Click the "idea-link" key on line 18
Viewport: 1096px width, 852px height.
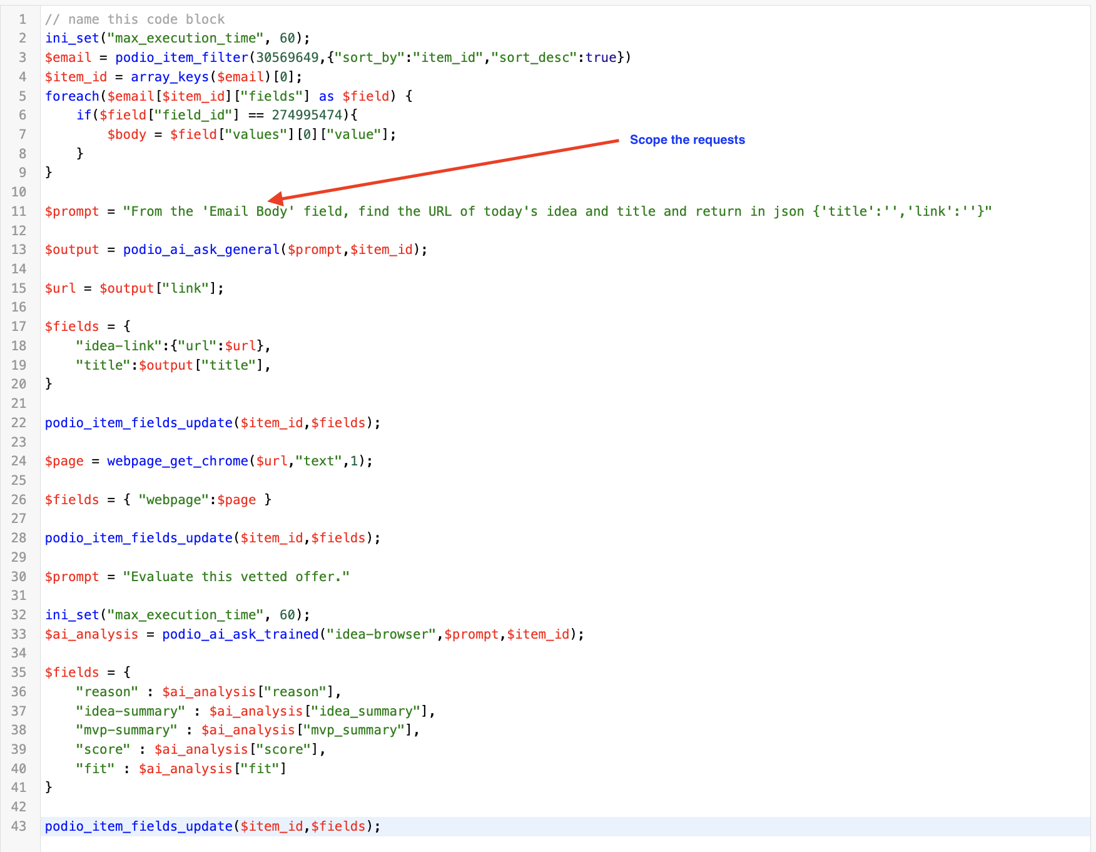(119, 346)
